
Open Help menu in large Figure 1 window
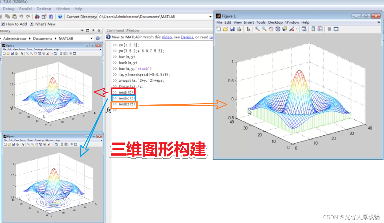tap(305, 22)
